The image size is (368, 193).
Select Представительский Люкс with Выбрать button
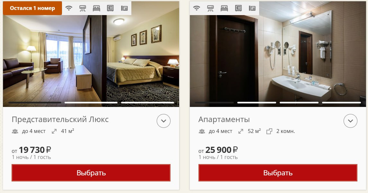(x=91, y=173)
